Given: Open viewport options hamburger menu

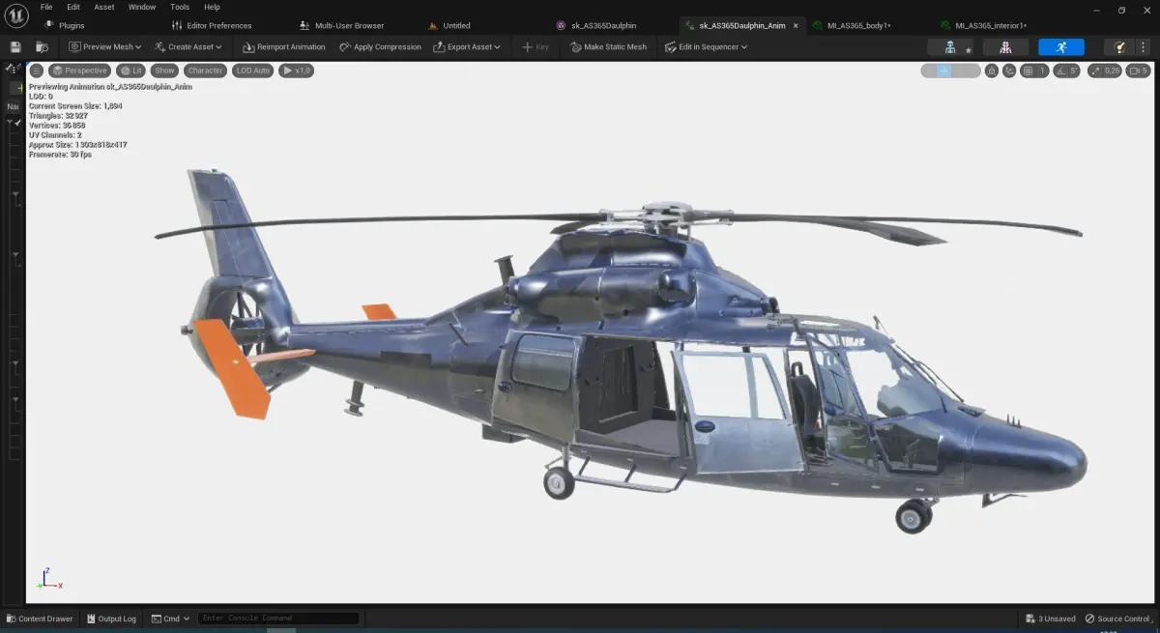Looking at the screenshot, I should 36,71.
